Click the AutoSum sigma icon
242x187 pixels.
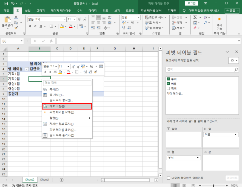(x=195, y=17)
